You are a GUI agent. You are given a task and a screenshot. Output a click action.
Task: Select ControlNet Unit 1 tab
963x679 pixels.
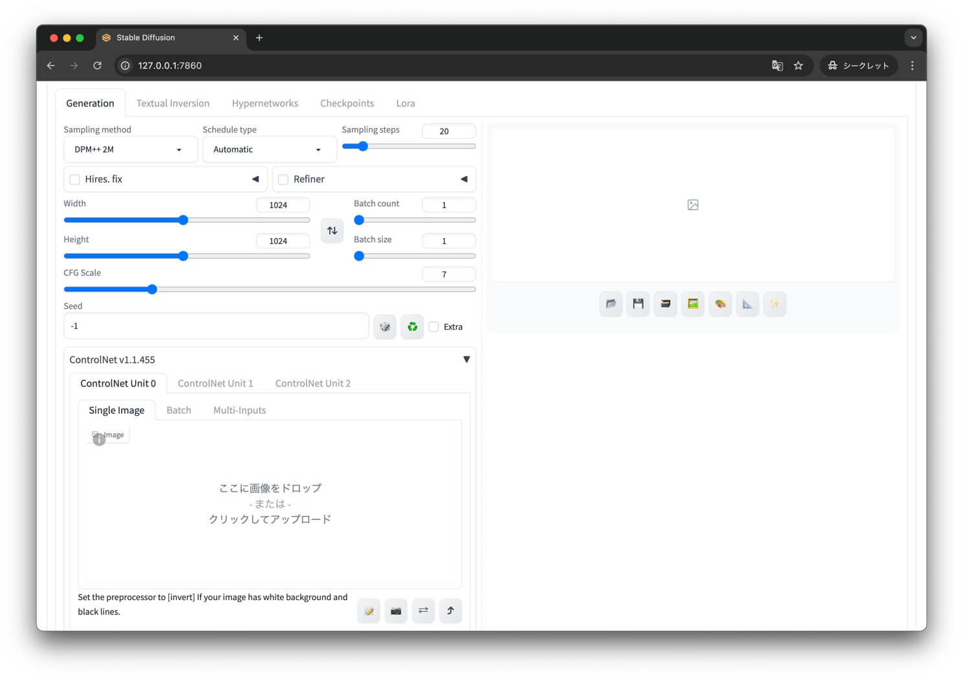point(215,383)
